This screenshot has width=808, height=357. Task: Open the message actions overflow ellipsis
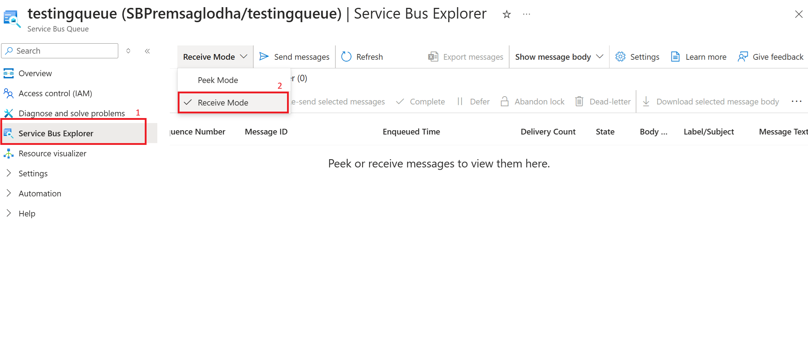(797, 102)
